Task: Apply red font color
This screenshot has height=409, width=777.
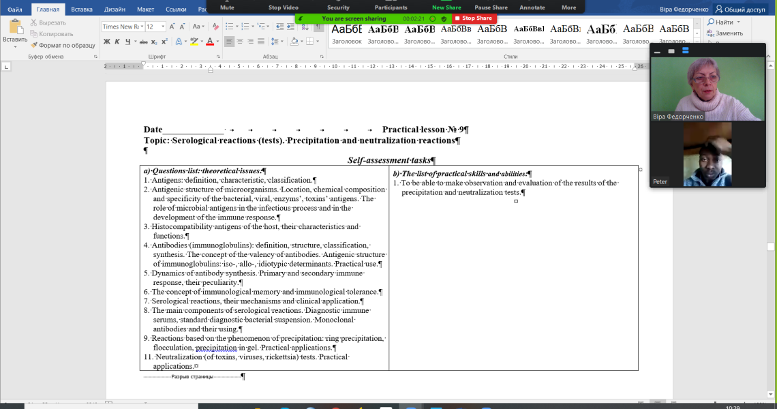Action: pyautogui.click(x=210, y=42)
